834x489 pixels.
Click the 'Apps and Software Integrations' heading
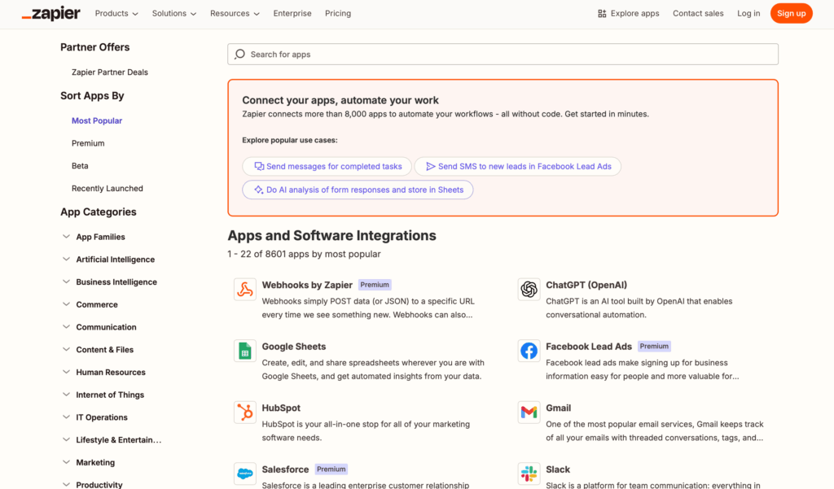click(x=332, y=235)
